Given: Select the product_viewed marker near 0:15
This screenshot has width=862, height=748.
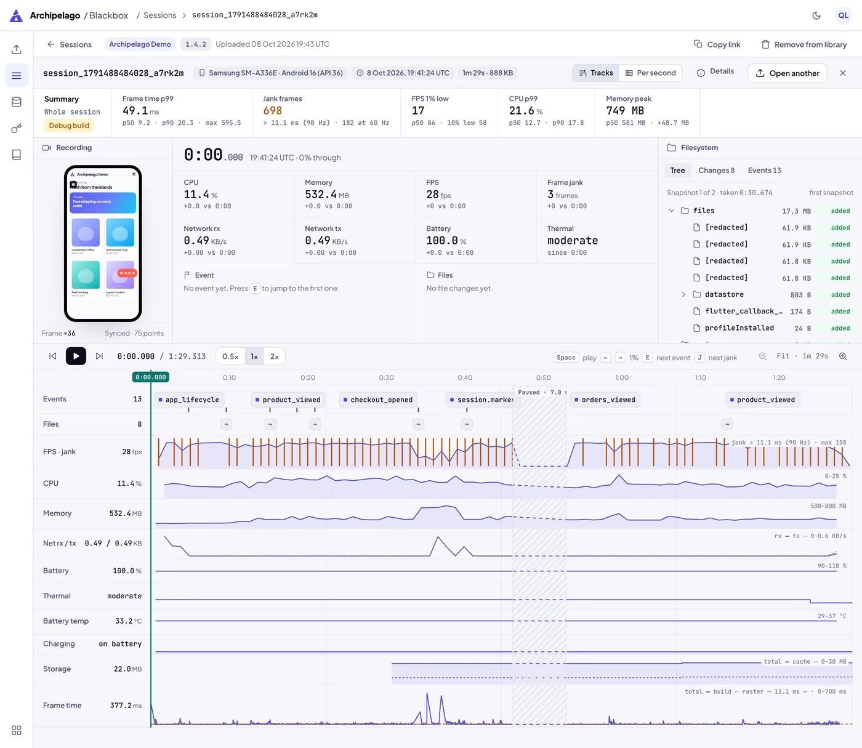Looking at the screenshot, I should pos(288,400).
